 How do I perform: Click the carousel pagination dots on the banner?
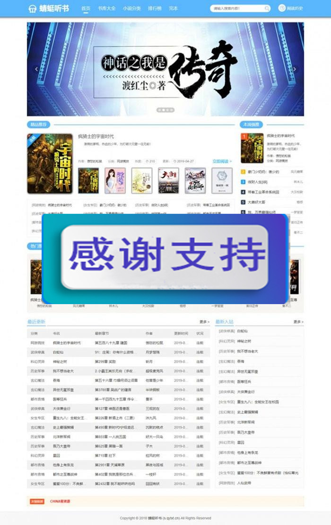coord(165,110)
